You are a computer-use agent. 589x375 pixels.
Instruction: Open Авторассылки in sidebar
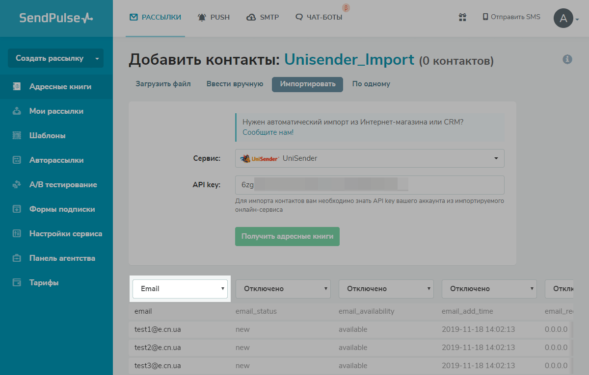coord(56,160)
